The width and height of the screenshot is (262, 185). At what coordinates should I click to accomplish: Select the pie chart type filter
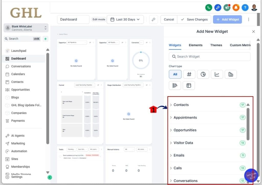203,74
